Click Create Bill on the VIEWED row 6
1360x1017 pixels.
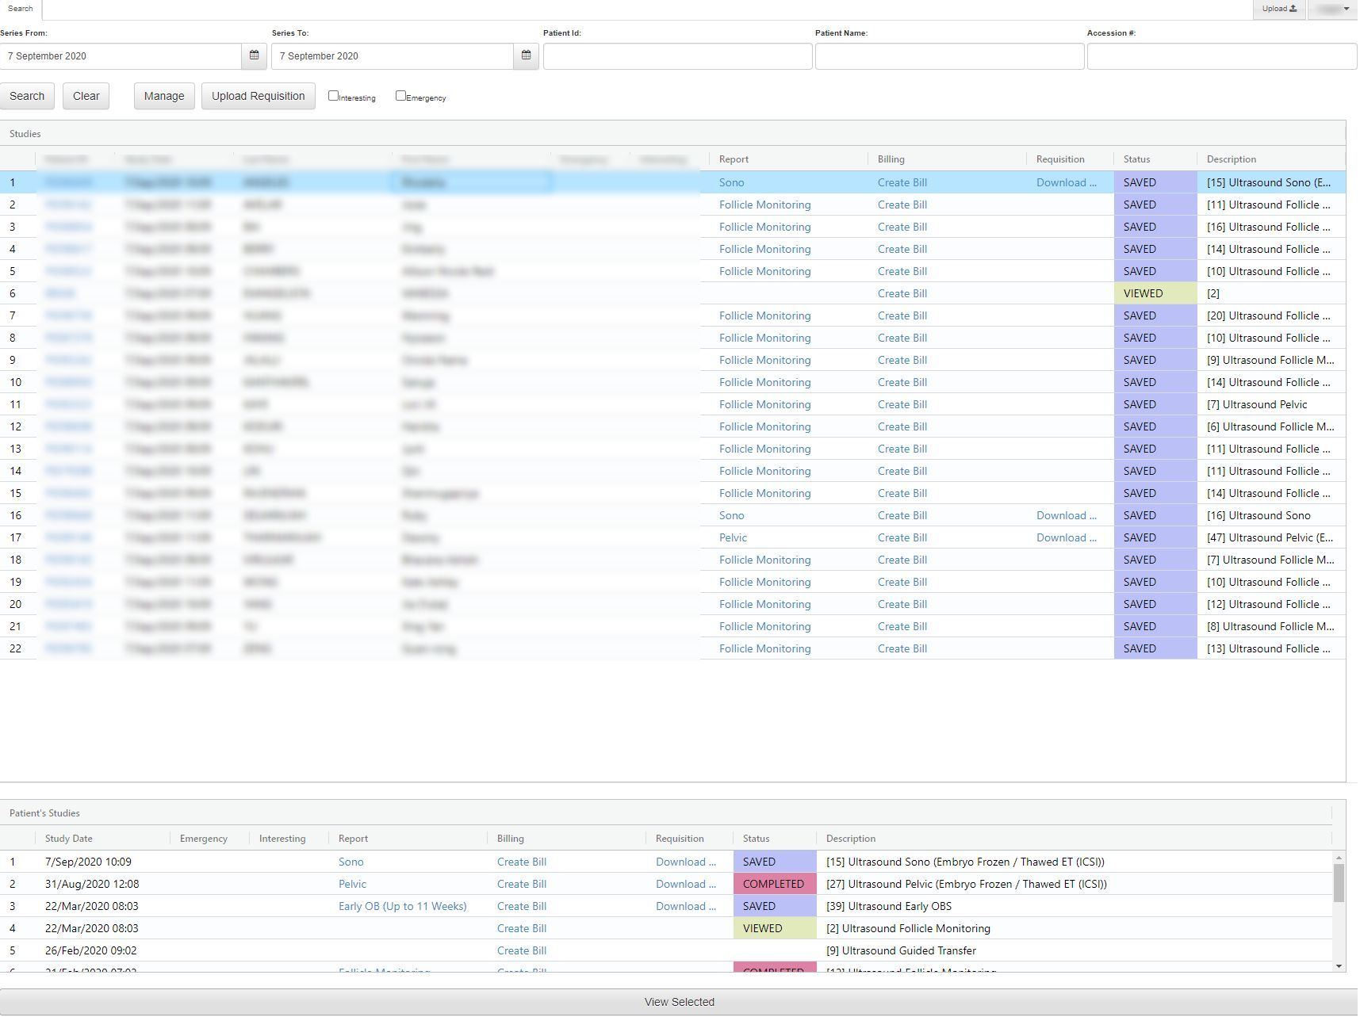(902, 292)
